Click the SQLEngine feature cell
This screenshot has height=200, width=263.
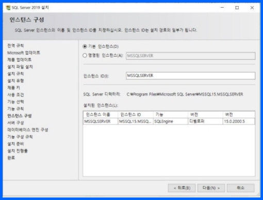pos(171,121)
